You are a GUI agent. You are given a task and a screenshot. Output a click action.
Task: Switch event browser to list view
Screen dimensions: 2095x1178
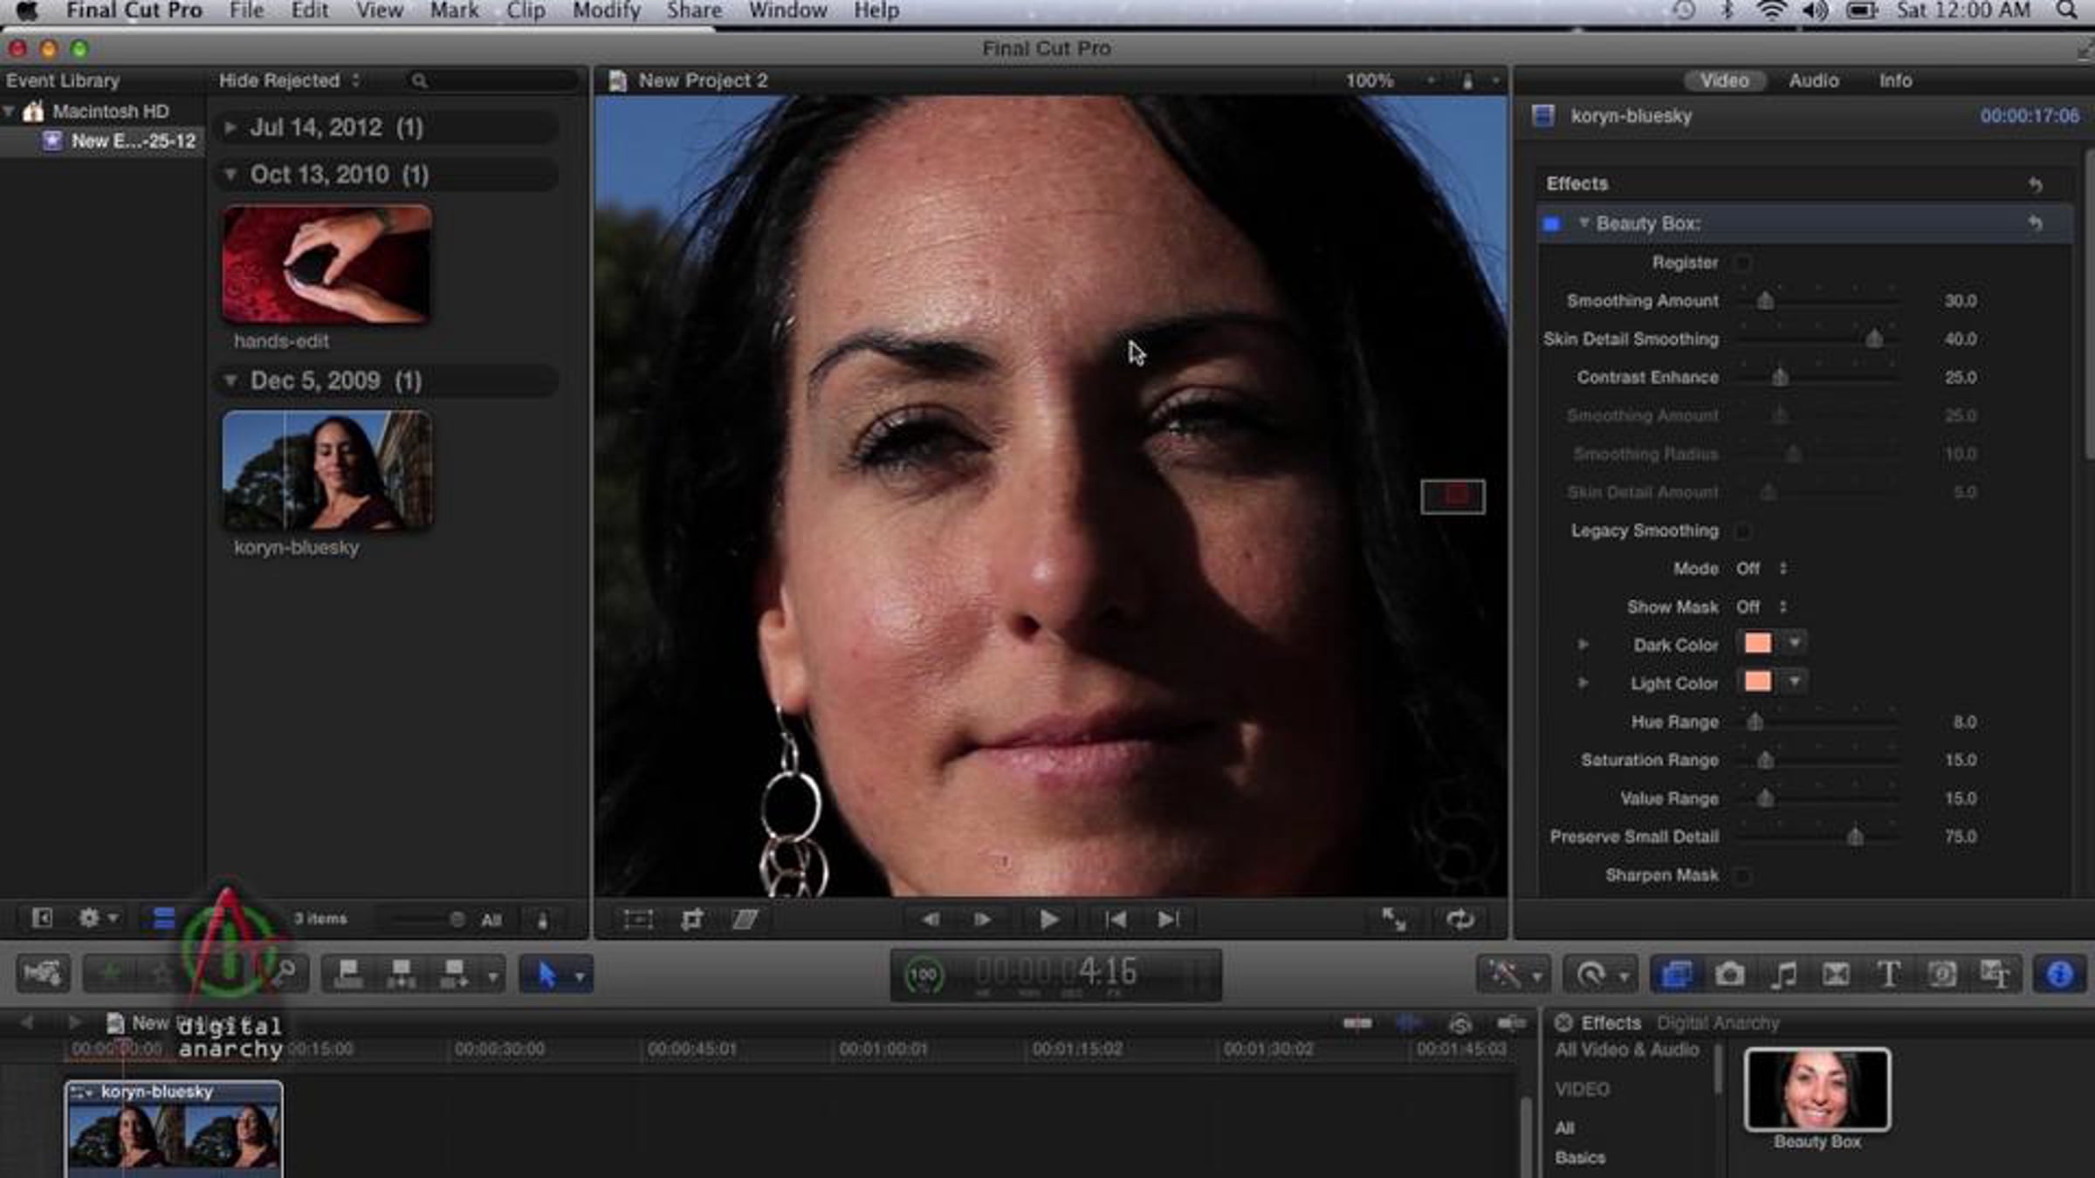164,918
